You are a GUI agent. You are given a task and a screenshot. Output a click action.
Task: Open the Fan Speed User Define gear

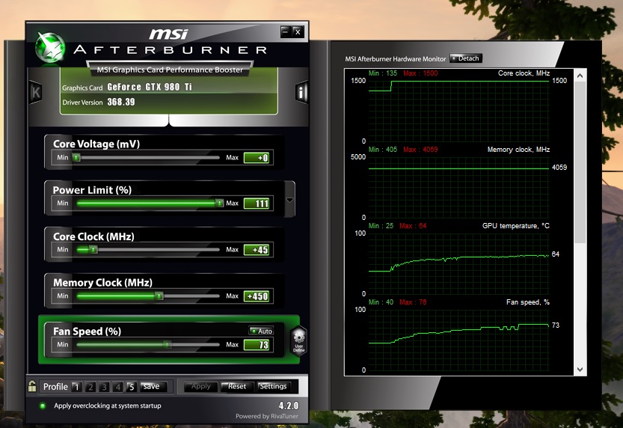(x=299, y=340)
